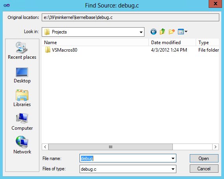Viewport: 224px width, 179px height.
Task: Click the Original location path field
Action: coord(130,17)
